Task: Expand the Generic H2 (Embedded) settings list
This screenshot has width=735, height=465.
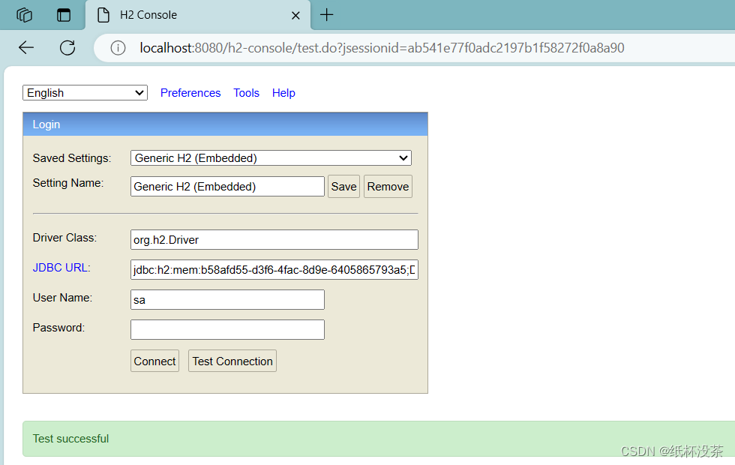Action: point(403,157)
